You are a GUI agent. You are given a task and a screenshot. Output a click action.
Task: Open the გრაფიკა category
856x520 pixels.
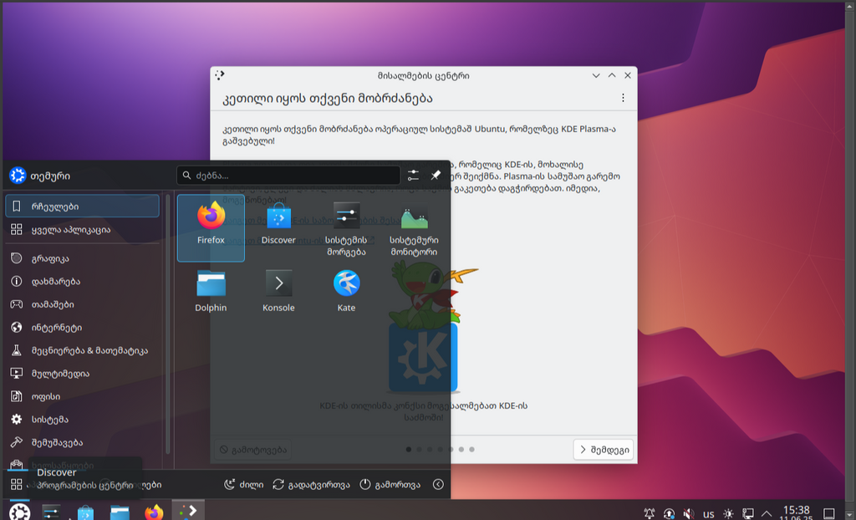tap(83, 258)
